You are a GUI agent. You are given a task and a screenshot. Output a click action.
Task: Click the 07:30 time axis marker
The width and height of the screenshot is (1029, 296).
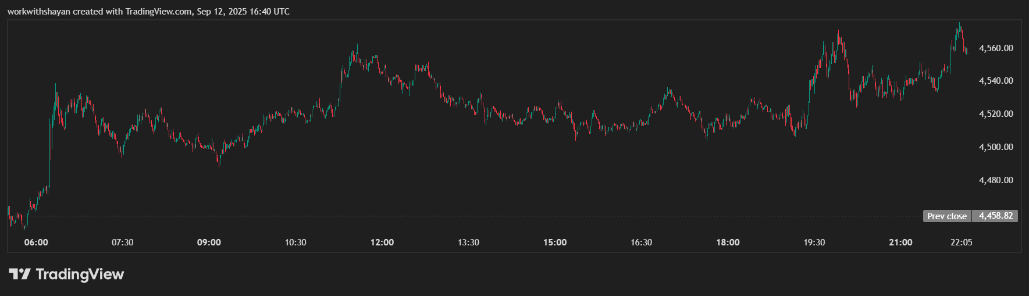click(123, 242)
